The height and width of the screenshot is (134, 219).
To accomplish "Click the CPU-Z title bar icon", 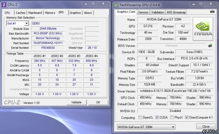I will point(4,5).
